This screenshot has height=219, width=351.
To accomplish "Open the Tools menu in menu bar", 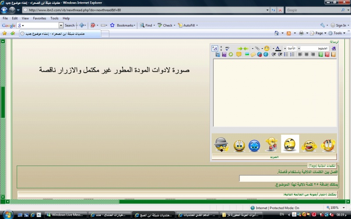I will click(x=54, y=18).
